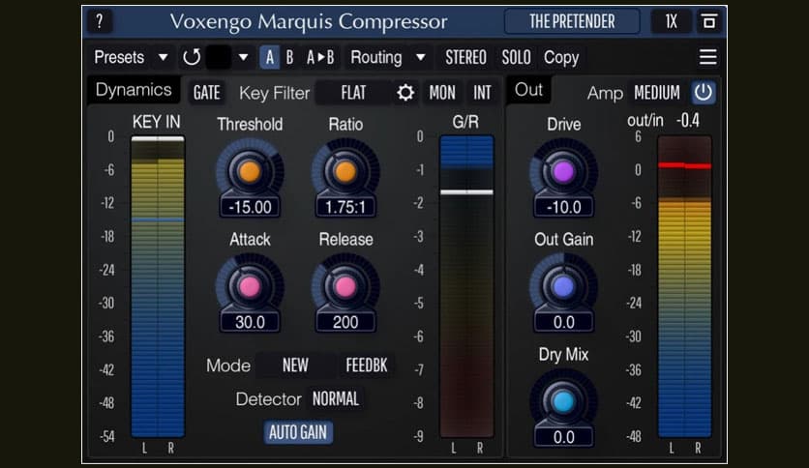Toggle the Amp power bypass icon
809x468 pixels.
pos(703,93)
